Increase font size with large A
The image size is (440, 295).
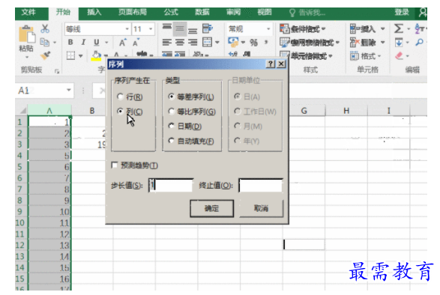tap(122, 43)
